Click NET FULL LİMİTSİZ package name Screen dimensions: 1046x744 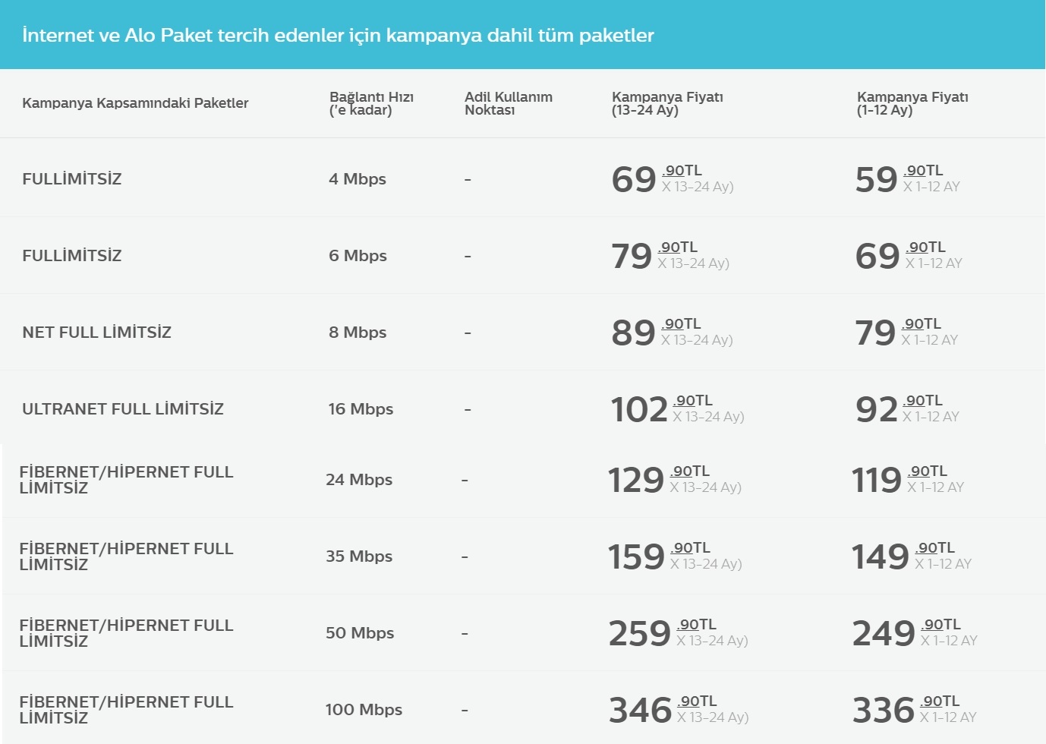pyautogui.click(x=97, y=333)
